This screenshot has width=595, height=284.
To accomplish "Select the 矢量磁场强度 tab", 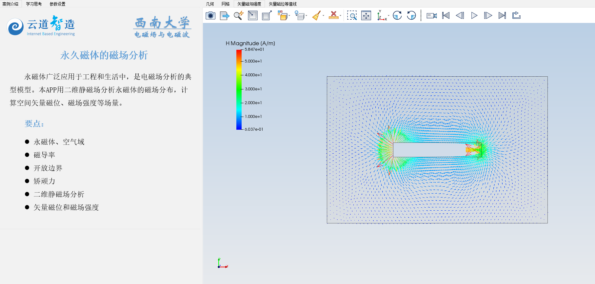I will pyautogui.click(x=249, y=4).
